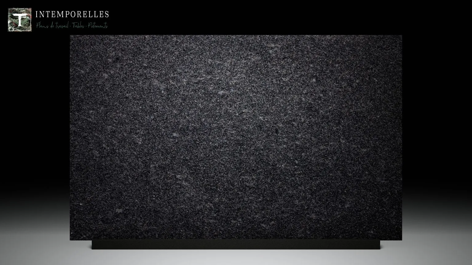Click the "Piètements" word in tagline
This screenshot has width=472, height=265.
(98, 26)
